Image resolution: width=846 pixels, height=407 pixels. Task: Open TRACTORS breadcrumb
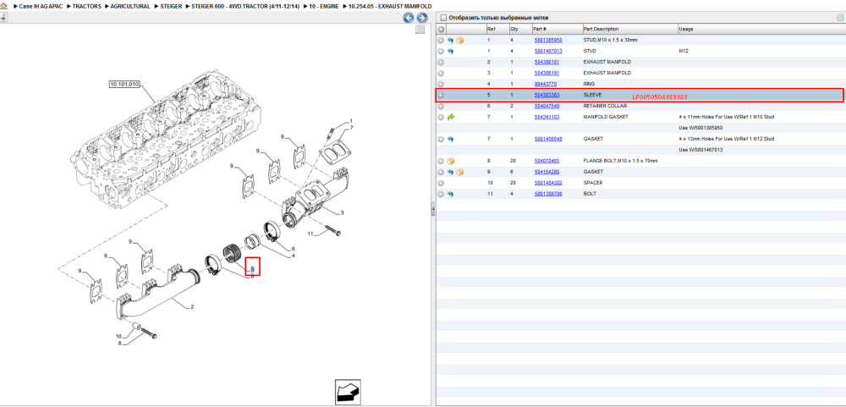tap(87, 6)
